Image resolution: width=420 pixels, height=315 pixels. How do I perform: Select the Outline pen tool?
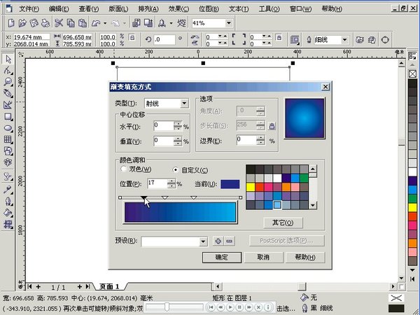(x=8, y=201)
